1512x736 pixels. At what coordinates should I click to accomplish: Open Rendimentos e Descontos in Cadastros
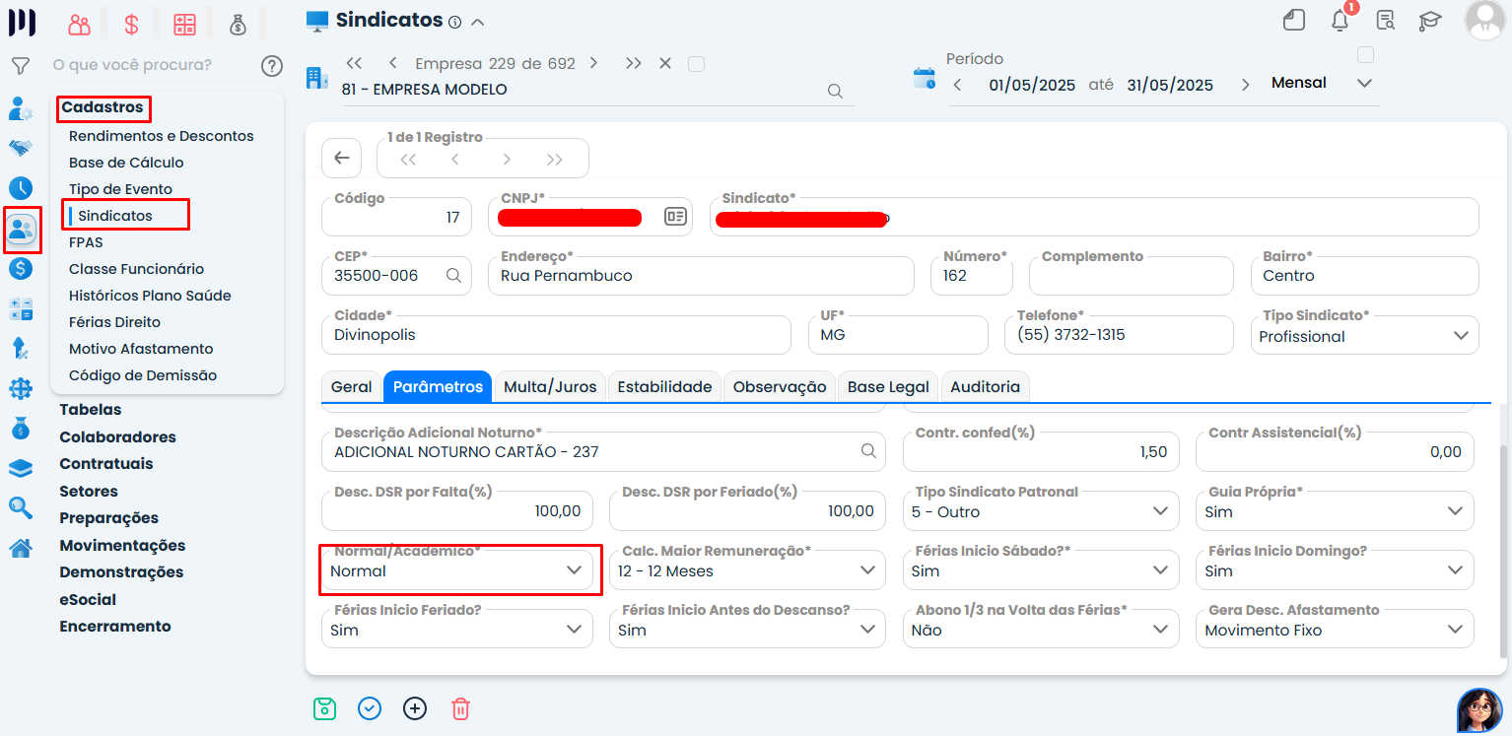(x=162, y=136)
